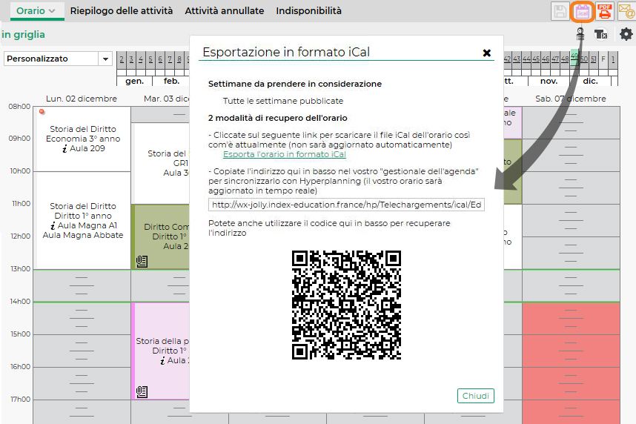
Task: Select Tuesday white Storia del GR1 lesson
Action: click(162, 163)
